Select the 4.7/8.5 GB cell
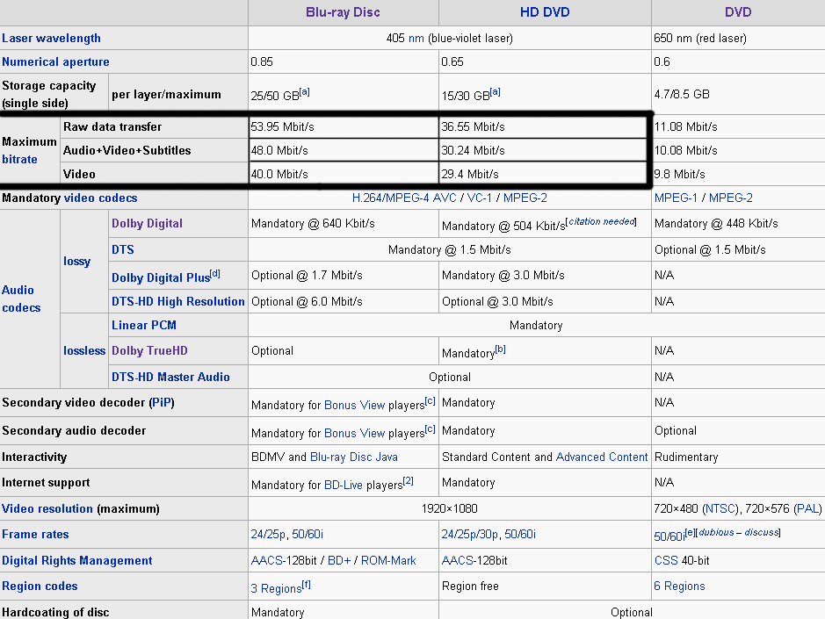Viewport: 825px width, 619px height. coord(738,94)
